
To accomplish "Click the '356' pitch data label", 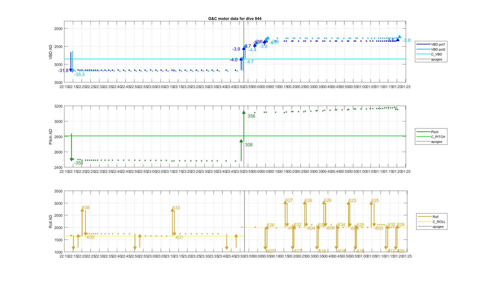I will pos(251,116).
